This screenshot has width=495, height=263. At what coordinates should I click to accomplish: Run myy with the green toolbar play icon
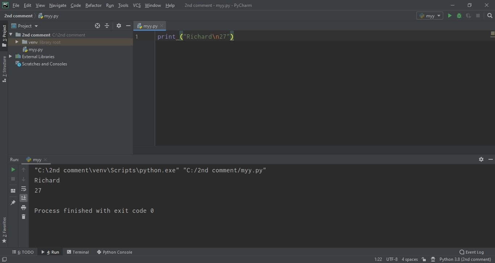coord(450,16)
